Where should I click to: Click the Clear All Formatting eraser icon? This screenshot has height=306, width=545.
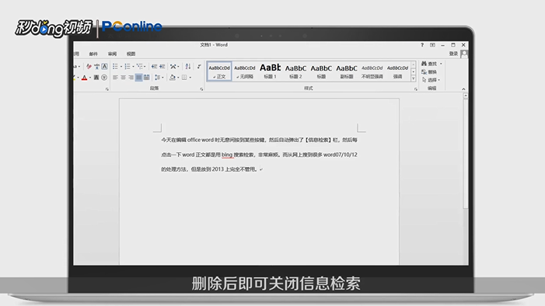pos(89,66)
